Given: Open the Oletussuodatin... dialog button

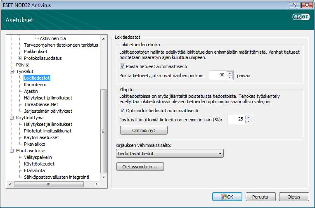Looking at the screenshot, I should pyautogui.click(x=140, y=167).
